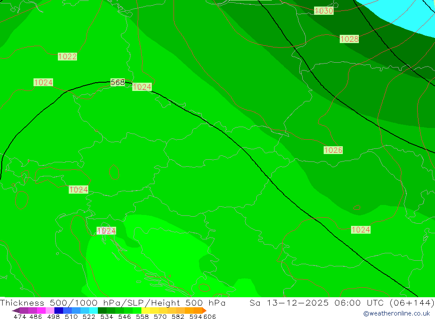Select the 1024 label beside 568
Image resolution: width=435 pixels, height=319 pixels.
tap(142, 87)
